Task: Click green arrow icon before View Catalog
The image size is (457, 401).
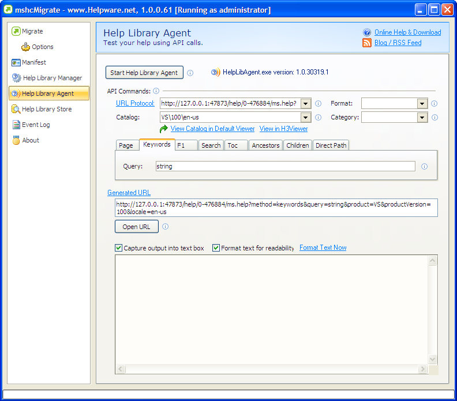Action: 164,129
